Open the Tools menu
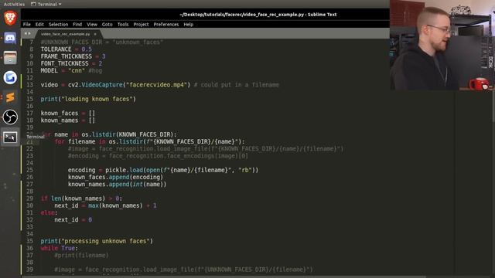Viewport: 495px width, 278px height. 123,24
